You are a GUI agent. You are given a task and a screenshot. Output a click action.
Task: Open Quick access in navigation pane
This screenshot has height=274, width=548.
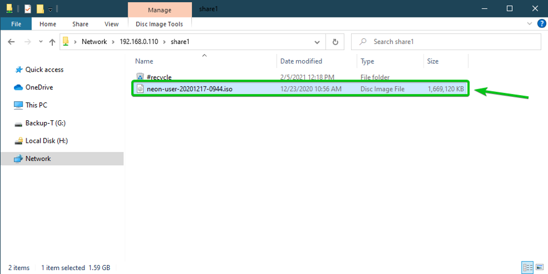[44, 70]
